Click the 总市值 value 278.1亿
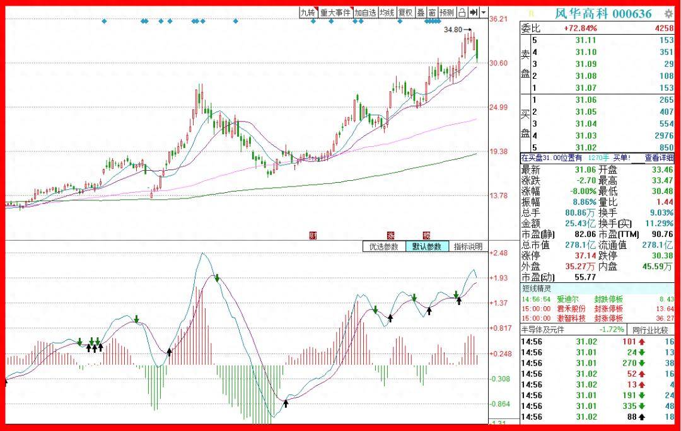The height and width of the screenshot is (431, 681). (x=580, y=244)
